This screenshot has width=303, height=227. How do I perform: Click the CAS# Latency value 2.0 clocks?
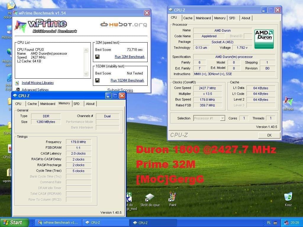[78, 153]
